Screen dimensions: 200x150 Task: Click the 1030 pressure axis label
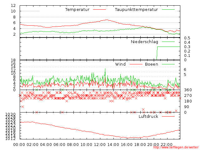pyautogui.click(x=10, y=114)
